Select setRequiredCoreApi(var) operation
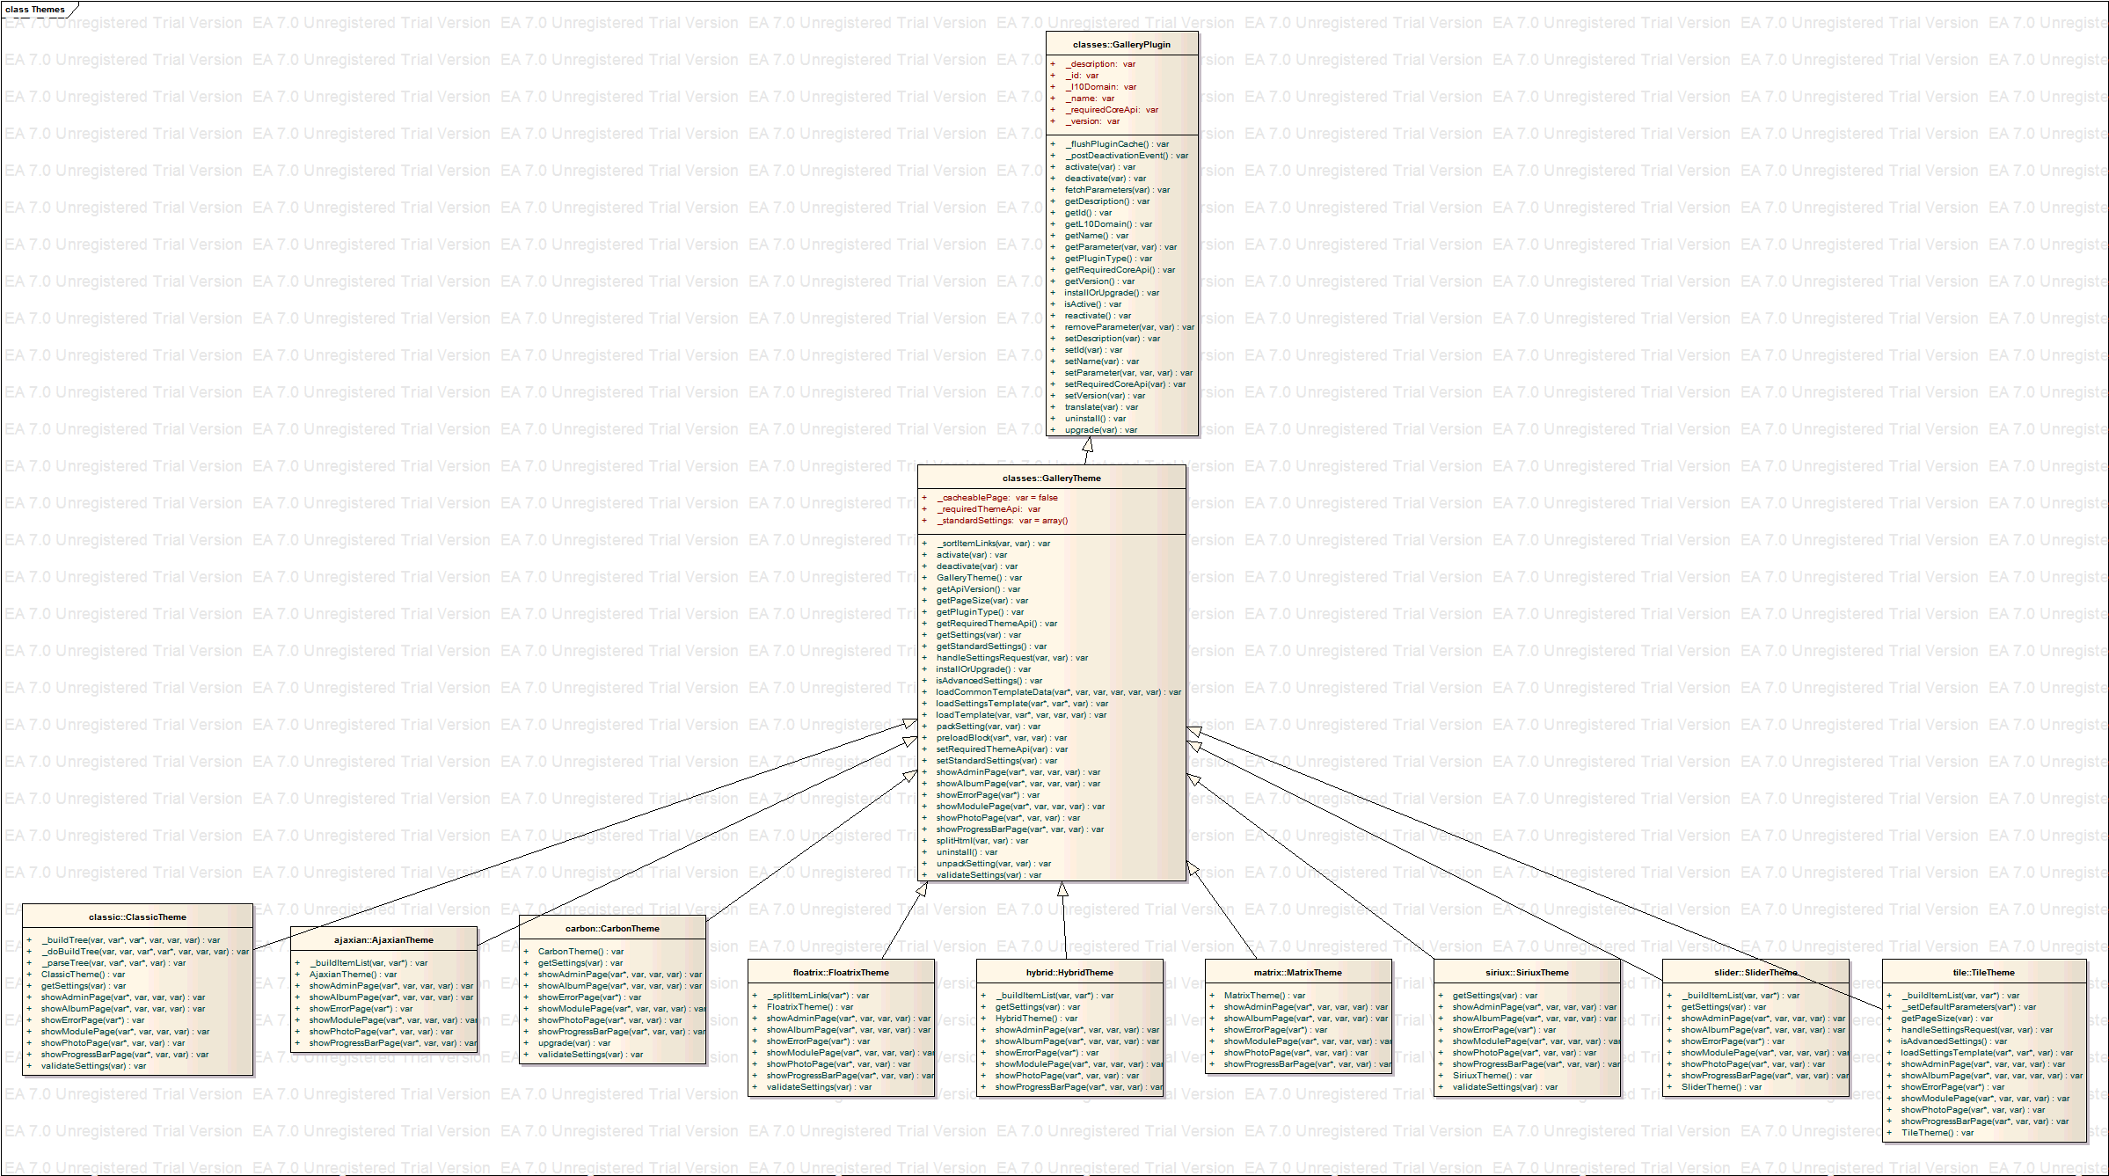The image size is (2109, 1176). [x=1125, y=384]
